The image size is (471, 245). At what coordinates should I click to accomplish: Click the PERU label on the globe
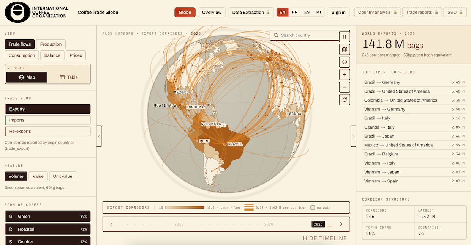tap(204, 141)
